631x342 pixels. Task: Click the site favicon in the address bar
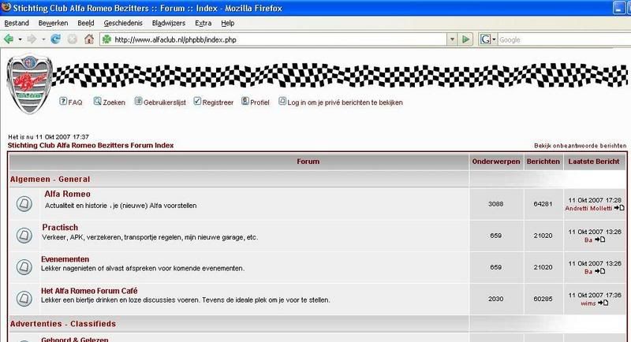106,39
